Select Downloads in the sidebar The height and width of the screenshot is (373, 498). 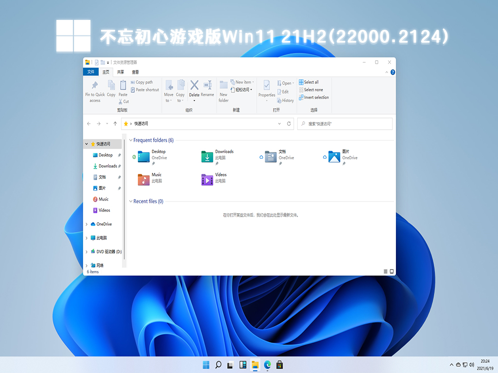[107, 166]
